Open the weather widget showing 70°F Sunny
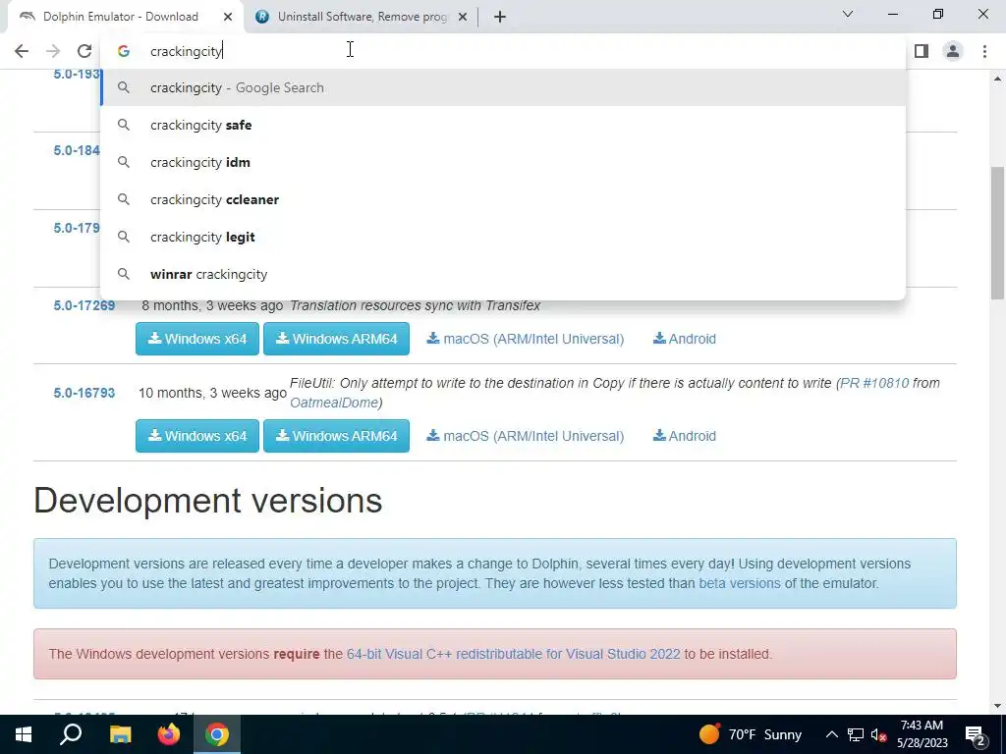Image resolution: width=1006 pixels, height=754 pixels. [x=750, y=734]
